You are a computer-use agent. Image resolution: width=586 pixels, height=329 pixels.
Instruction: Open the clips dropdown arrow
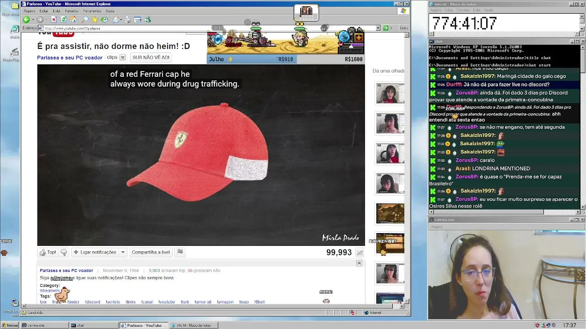click(123, 58)
